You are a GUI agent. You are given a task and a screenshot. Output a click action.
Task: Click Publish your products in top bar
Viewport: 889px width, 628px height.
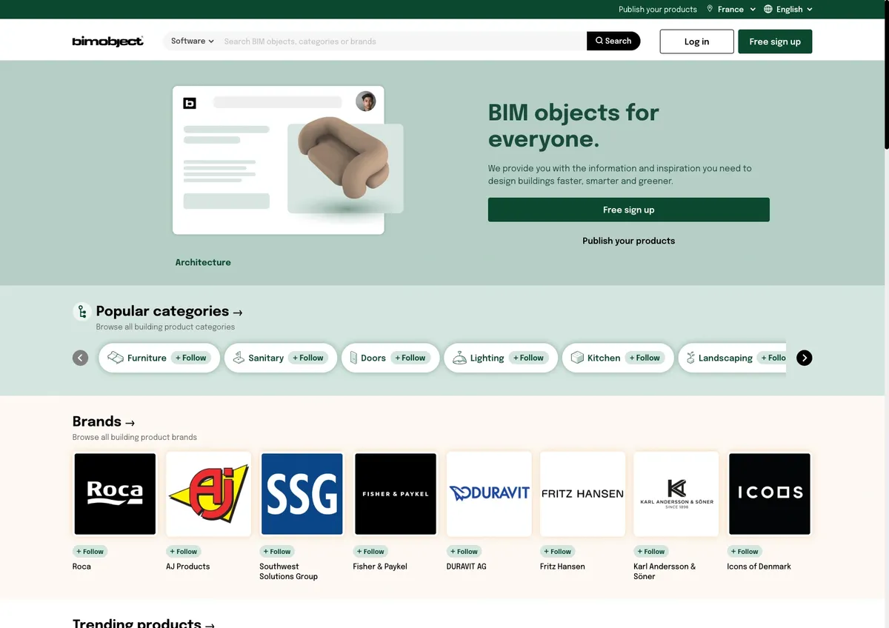click(x=658, y=10)
